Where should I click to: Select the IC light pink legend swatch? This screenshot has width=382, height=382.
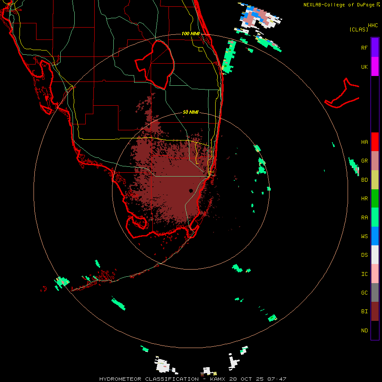[375, 274]
